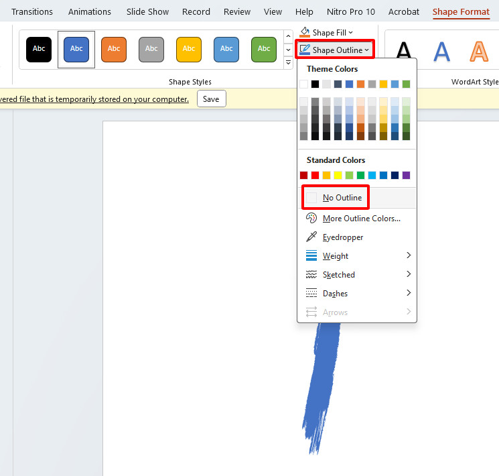The height and width of the screenshot is (476, 499).
Task: Select the light blue Abc shape style
Action: (x=226, y=50)
